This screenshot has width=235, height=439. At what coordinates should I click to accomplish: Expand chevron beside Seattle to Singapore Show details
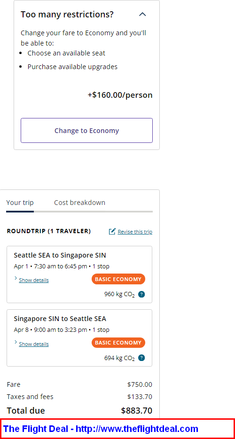pyautogui.click(x=16, y=278)
